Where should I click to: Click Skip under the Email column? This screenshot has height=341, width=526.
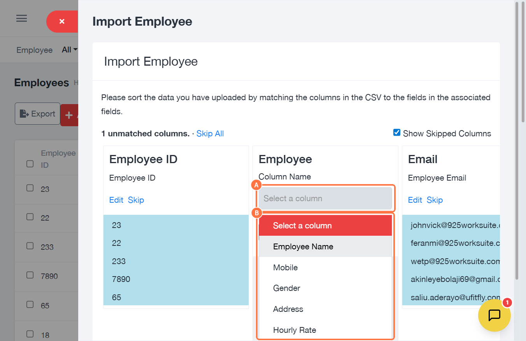(x=435, y=200)
